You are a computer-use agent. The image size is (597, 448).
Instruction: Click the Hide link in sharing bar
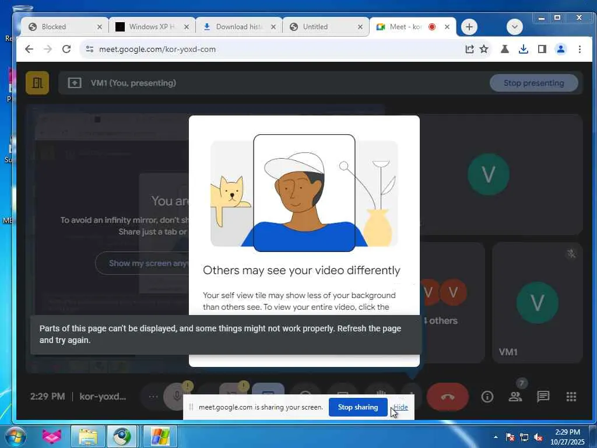(401, 407)
